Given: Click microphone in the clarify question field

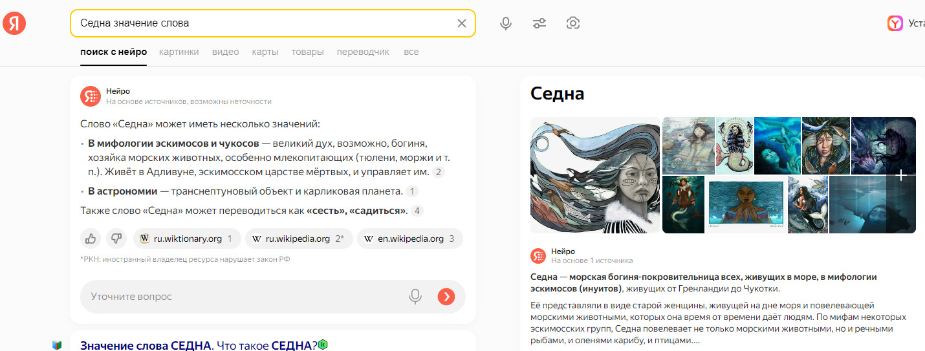Looking at the screenshot, I should tap(415, 297).
